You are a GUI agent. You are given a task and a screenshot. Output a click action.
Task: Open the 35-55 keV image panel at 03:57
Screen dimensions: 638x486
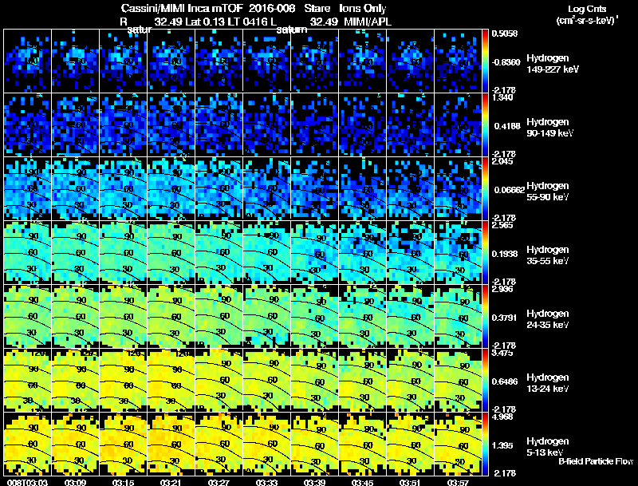(458, 252)
